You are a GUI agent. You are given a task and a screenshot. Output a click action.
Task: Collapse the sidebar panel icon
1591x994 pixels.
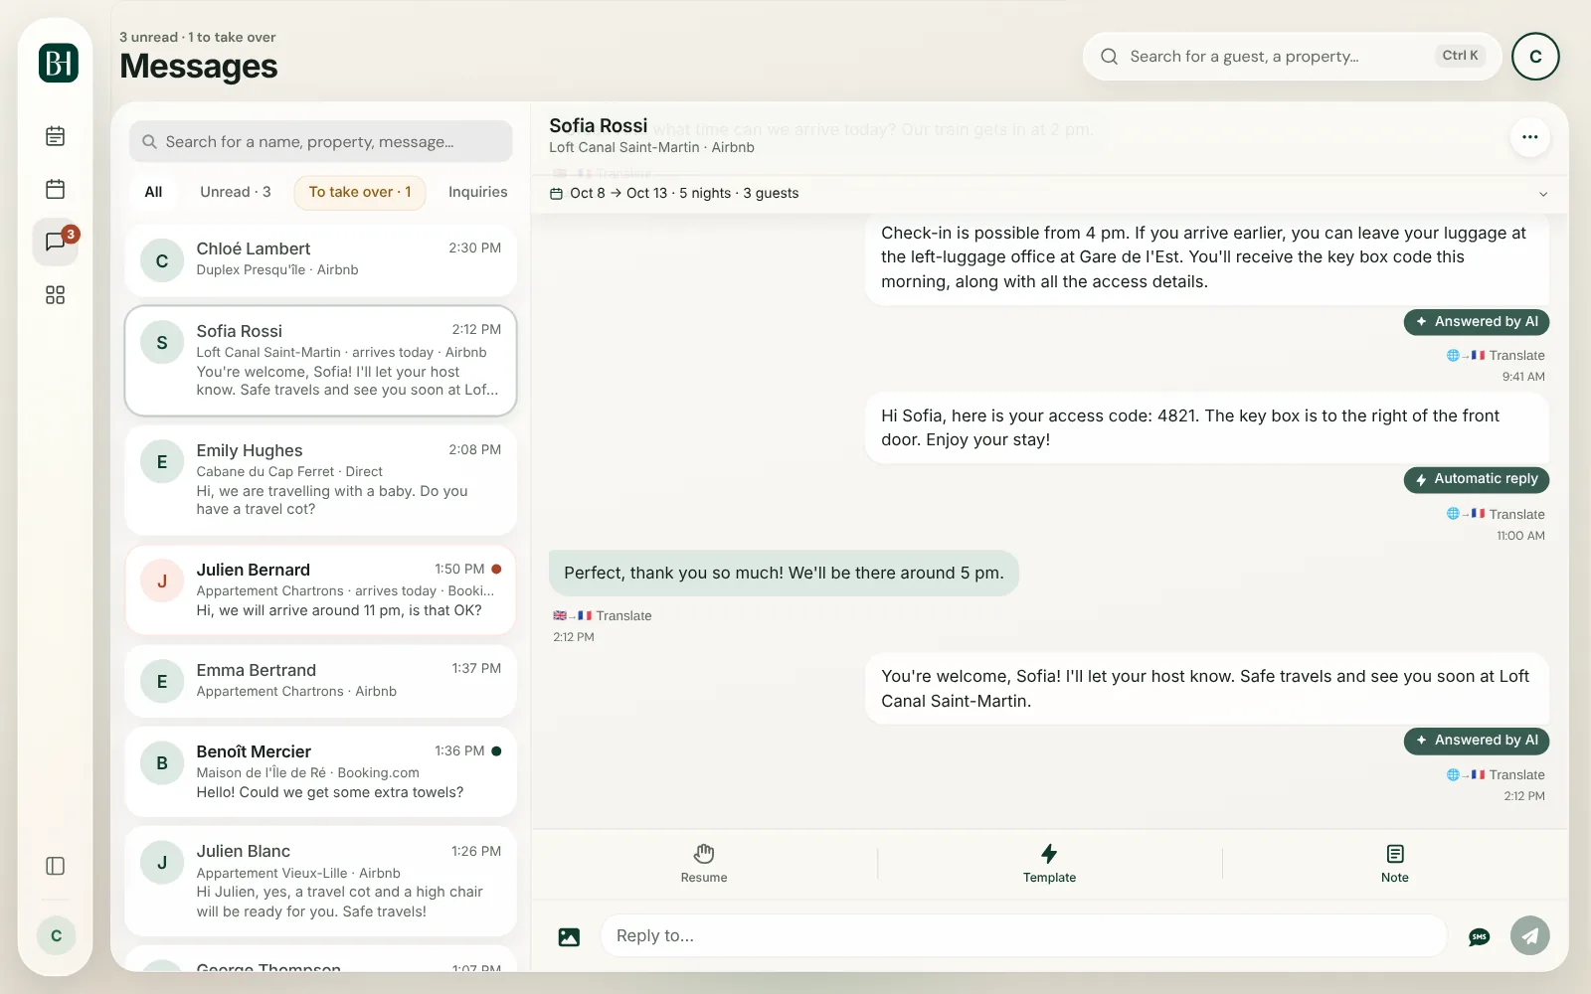[x=56, y=866]
